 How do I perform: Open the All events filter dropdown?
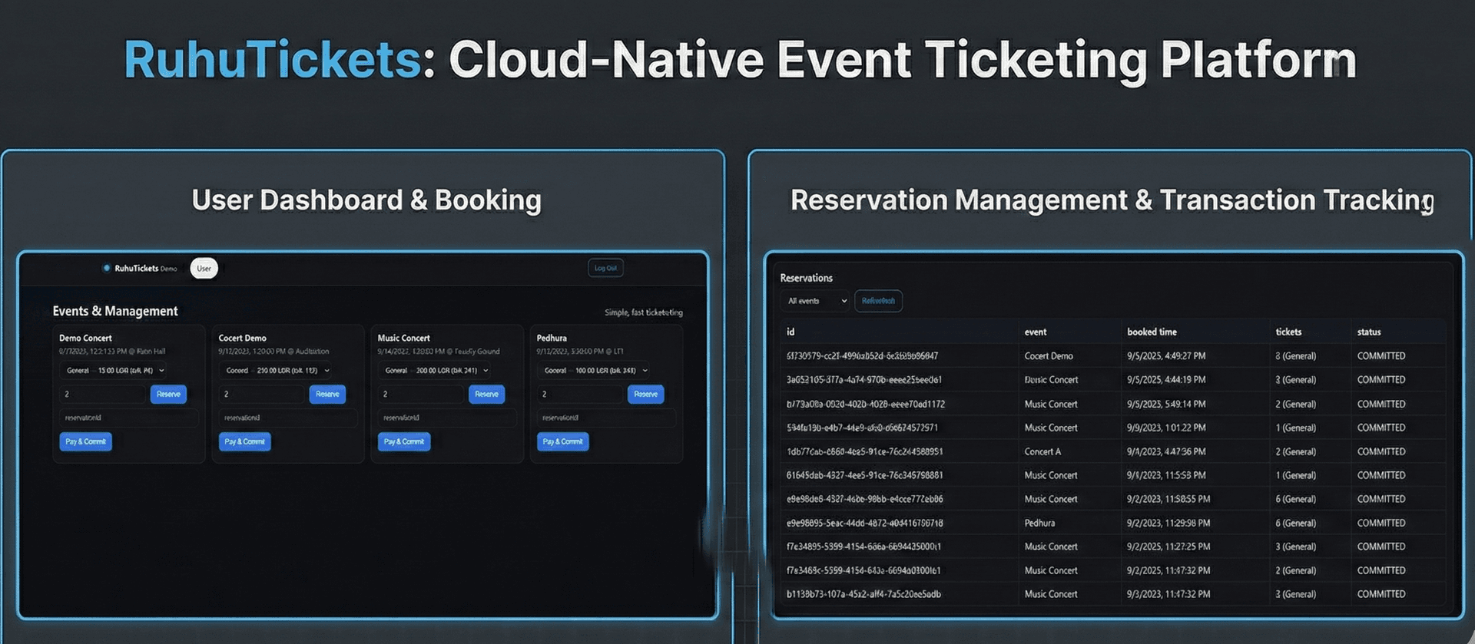click(816, 301)
